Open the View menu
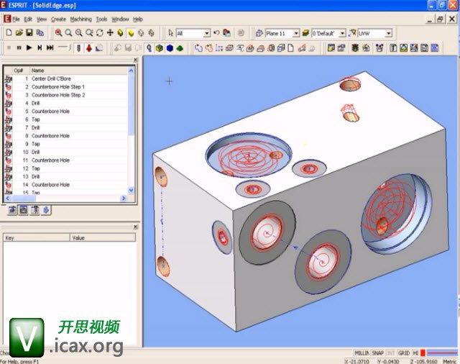This screenshot has height=364, width=460. tap(42, 19)
